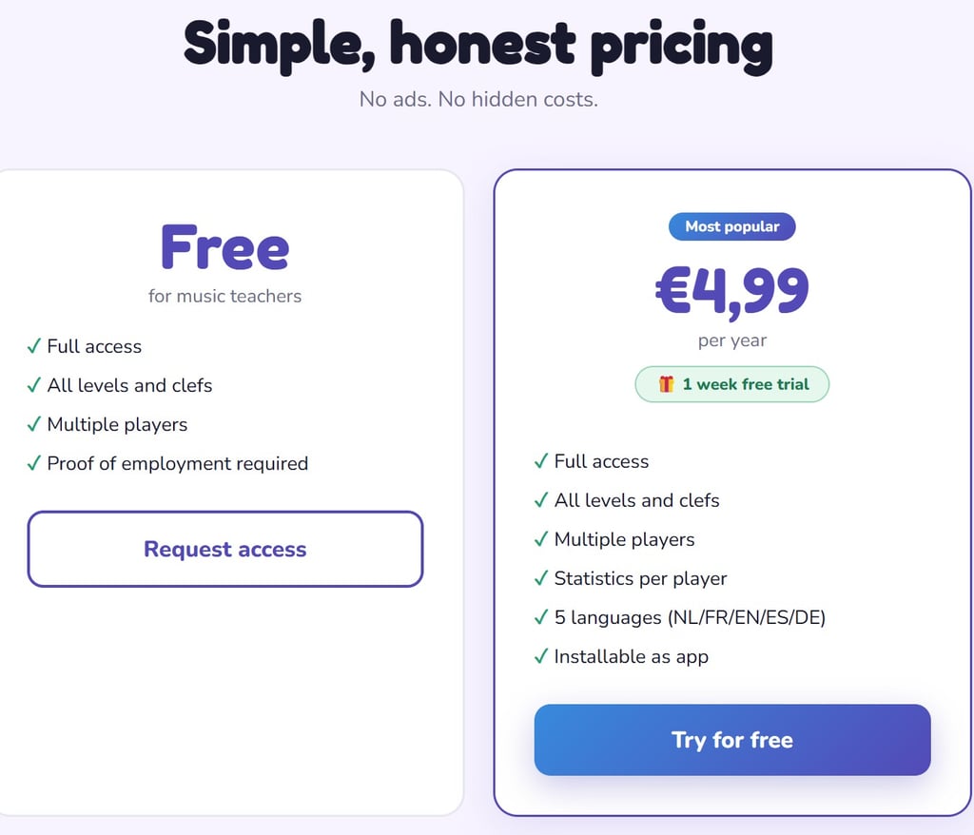The height and width of the screenshot is (835, 974).
Task: Click the gift icon in the free trial badge
Action: (667, 384)
